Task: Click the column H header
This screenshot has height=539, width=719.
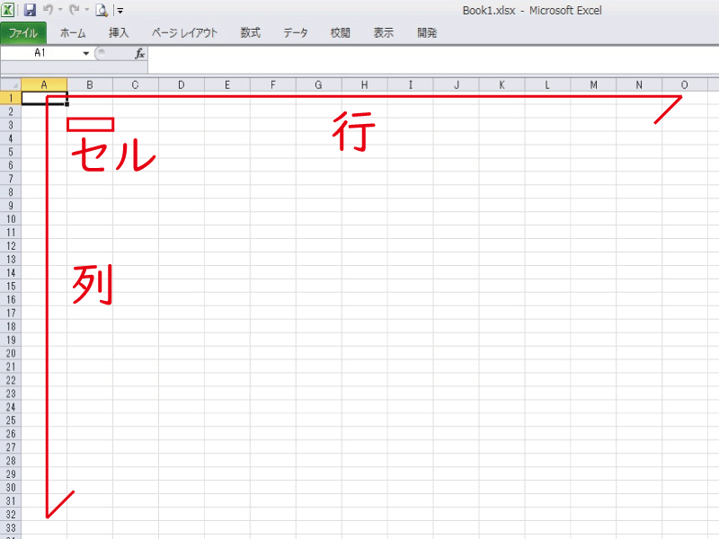Action: (364, 85)
